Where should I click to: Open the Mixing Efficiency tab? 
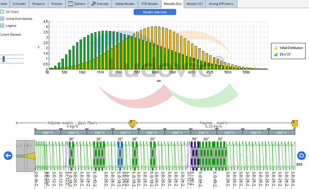[221, 4]
